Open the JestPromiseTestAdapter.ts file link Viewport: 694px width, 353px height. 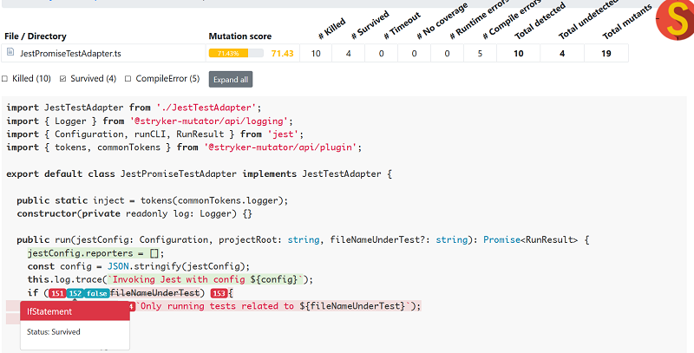point(70,54)
